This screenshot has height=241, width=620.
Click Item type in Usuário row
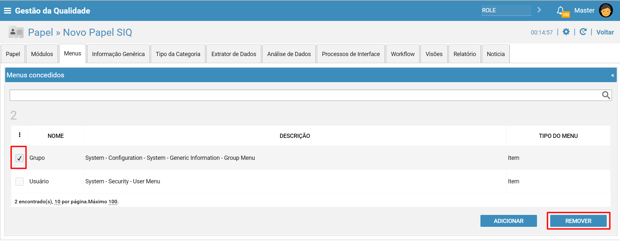tap(513, 181)
